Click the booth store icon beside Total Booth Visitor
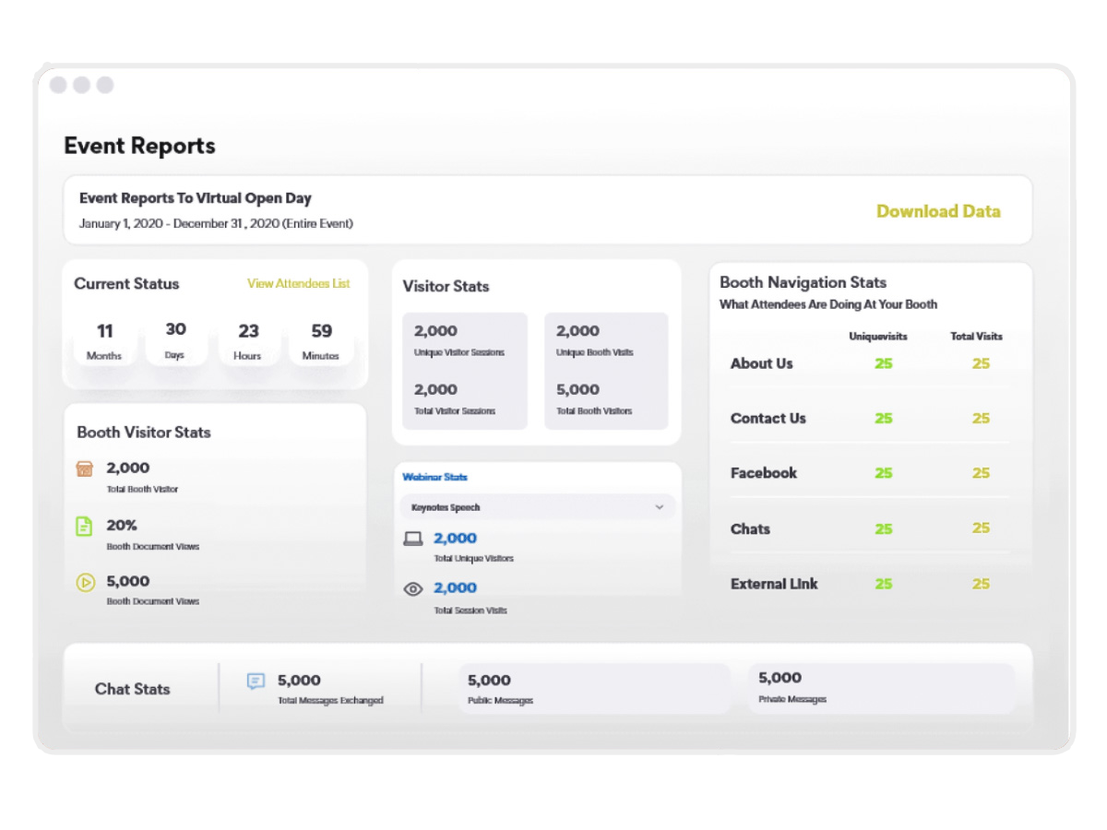This screenshot has height=830, width=1107. (85, 469)
